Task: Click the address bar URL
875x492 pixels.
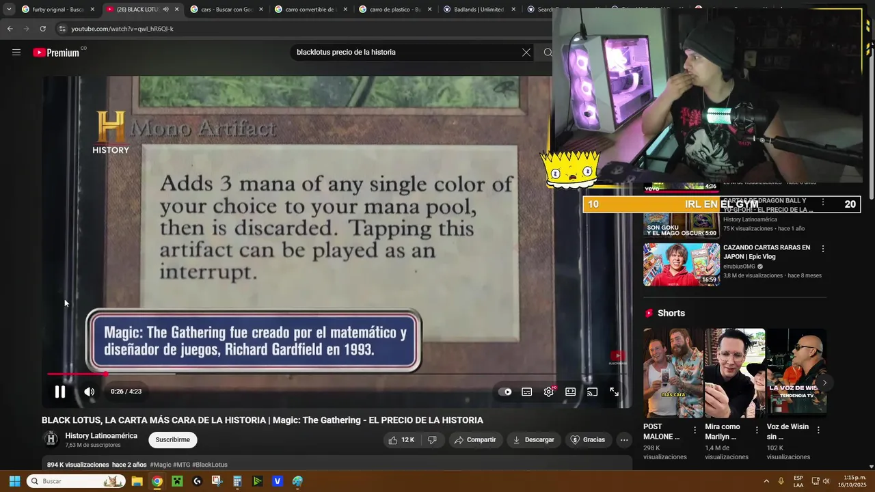Action: pyautogui.click(x=122, y=29)
